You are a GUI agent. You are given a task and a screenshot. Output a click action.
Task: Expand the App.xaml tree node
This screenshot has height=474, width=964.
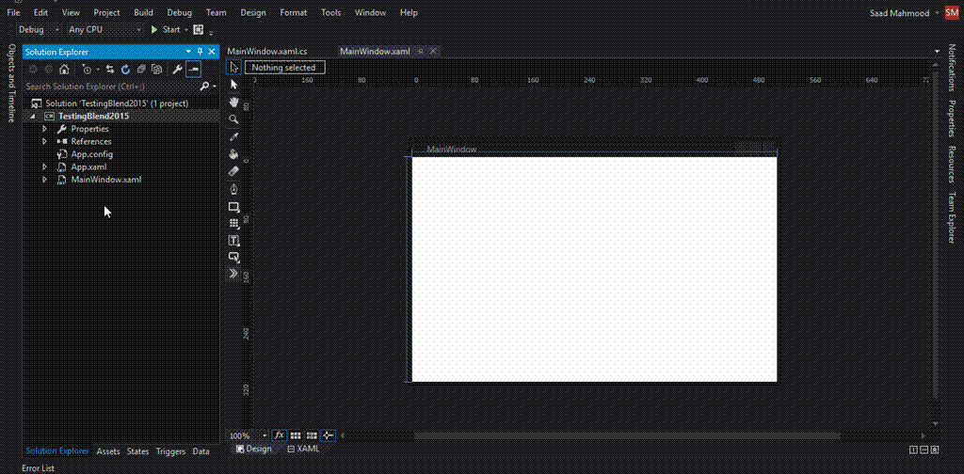(44, 167)
